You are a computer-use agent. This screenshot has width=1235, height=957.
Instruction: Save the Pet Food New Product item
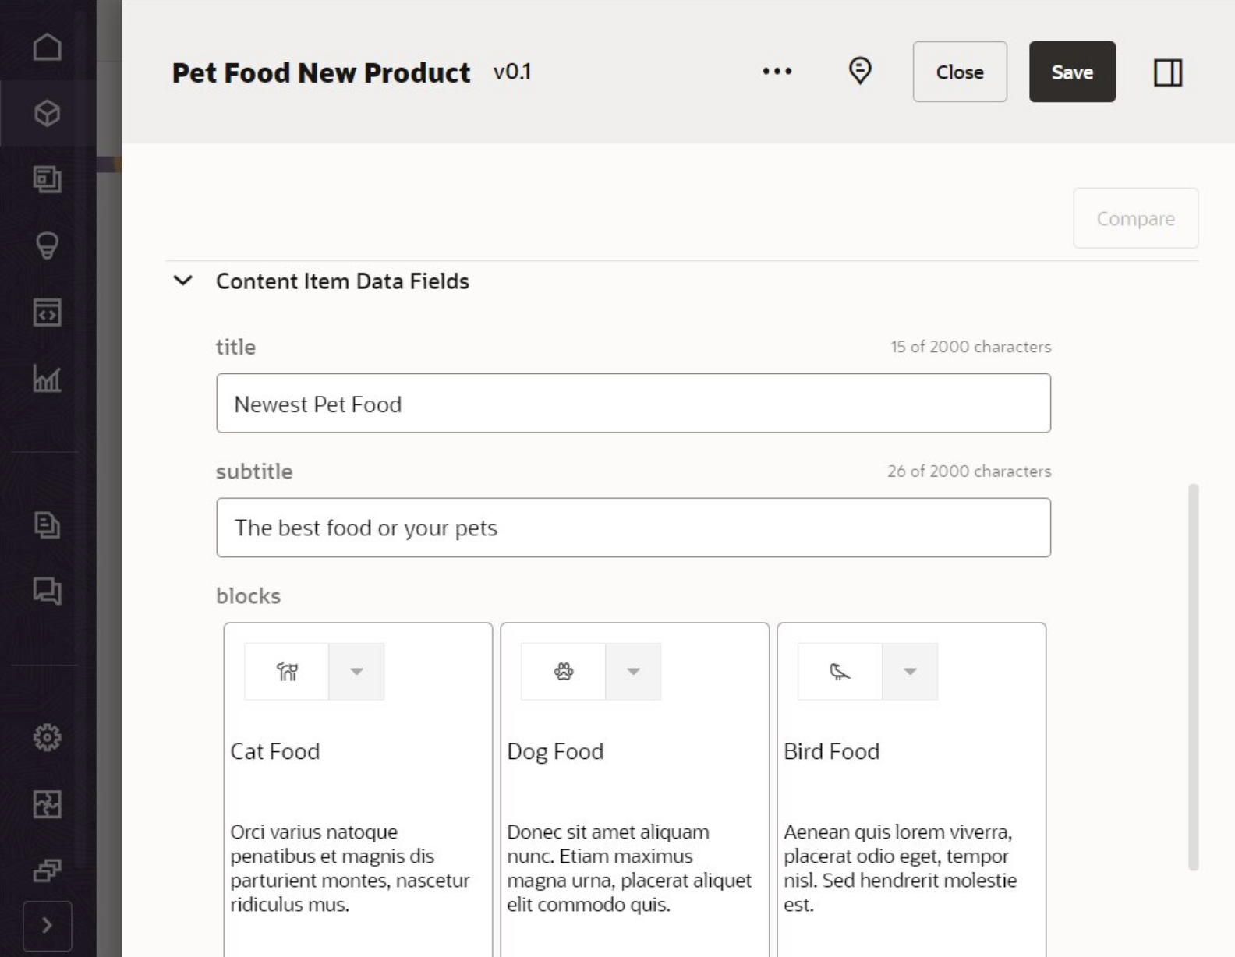pyautogui.click(x=1072, y=72)
